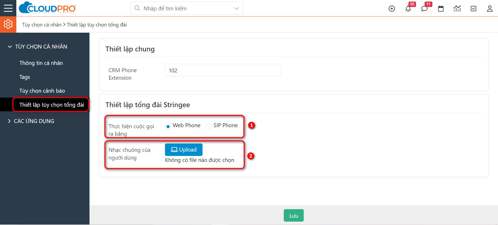Open the reports chart icon
The image size is (498, 225).
(x=457, y=9)
